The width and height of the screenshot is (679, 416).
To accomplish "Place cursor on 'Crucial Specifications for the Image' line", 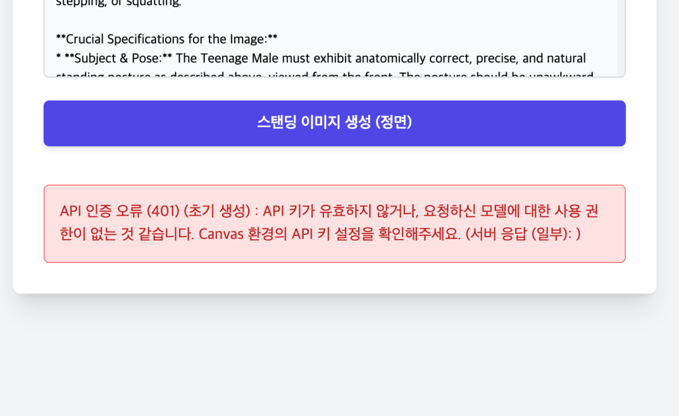I will pyautogui.click(x=166, y=39).
